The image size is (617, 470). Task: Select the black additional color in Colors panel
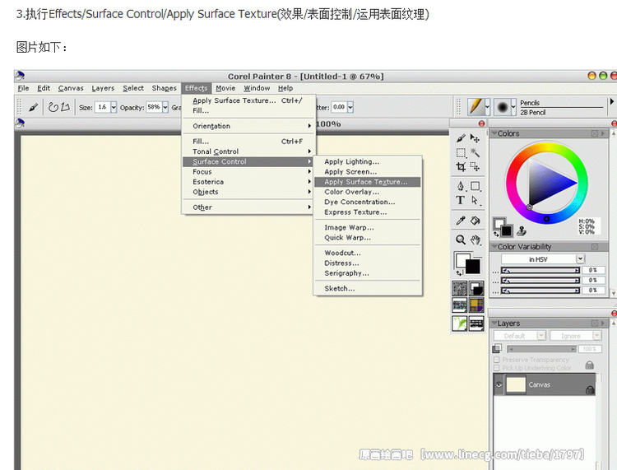click(507, 230)
